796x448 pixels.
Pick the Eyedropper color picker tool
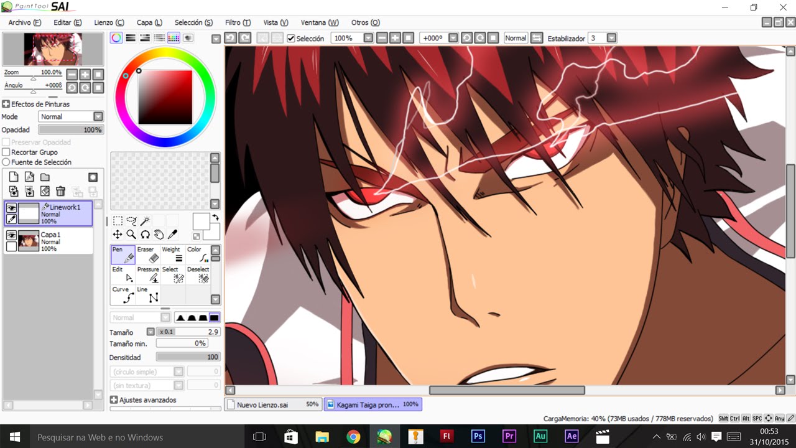coord(172,235)
